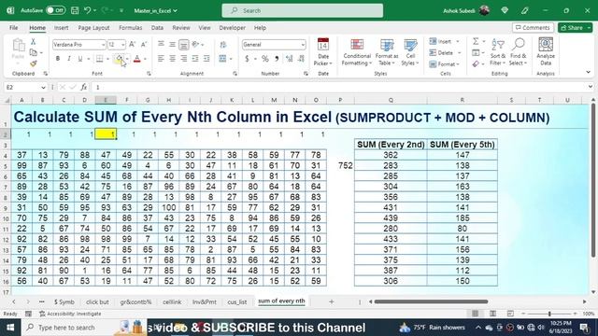The image size is (598, 336).
Task: Click the Percent Style icon
Action: pos(264,59)
